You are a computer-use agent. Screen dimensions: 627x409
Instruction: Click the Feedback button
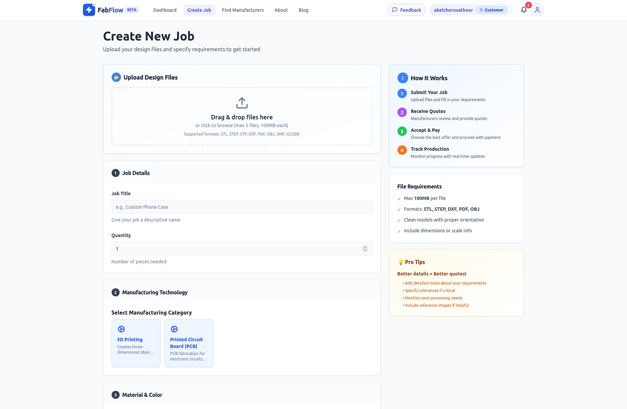click(407, 10)
